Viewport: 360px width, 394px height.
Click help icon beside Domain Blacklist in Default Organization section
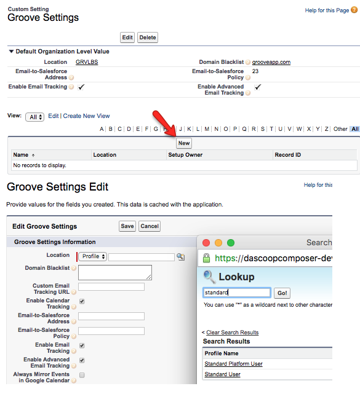point(248,62)
